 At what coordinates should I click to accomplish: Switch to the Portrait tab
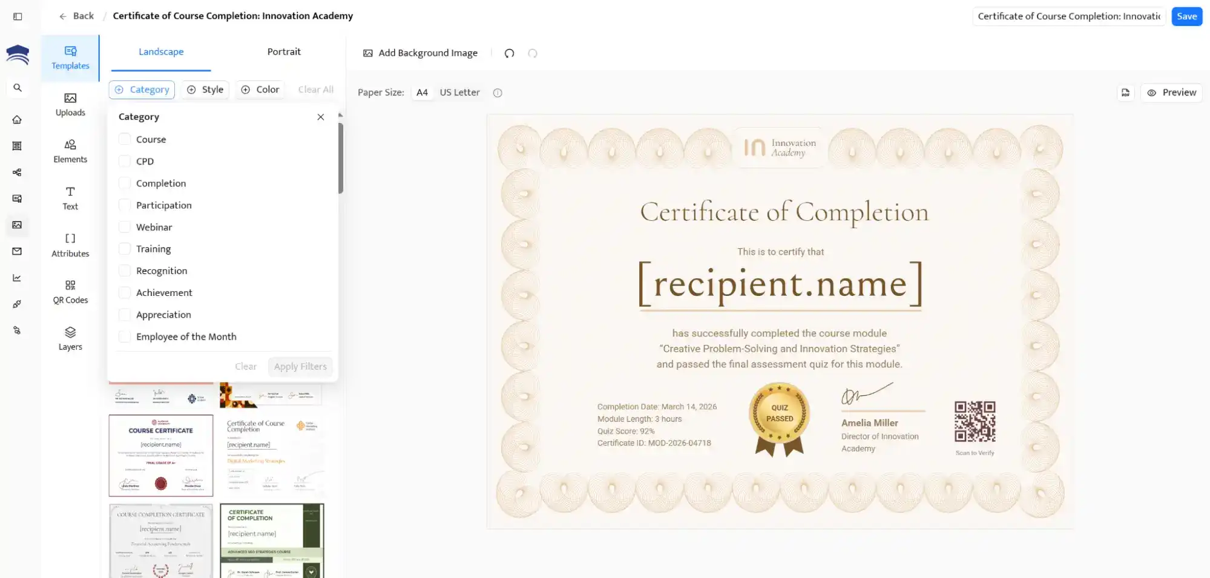(284, 52)
